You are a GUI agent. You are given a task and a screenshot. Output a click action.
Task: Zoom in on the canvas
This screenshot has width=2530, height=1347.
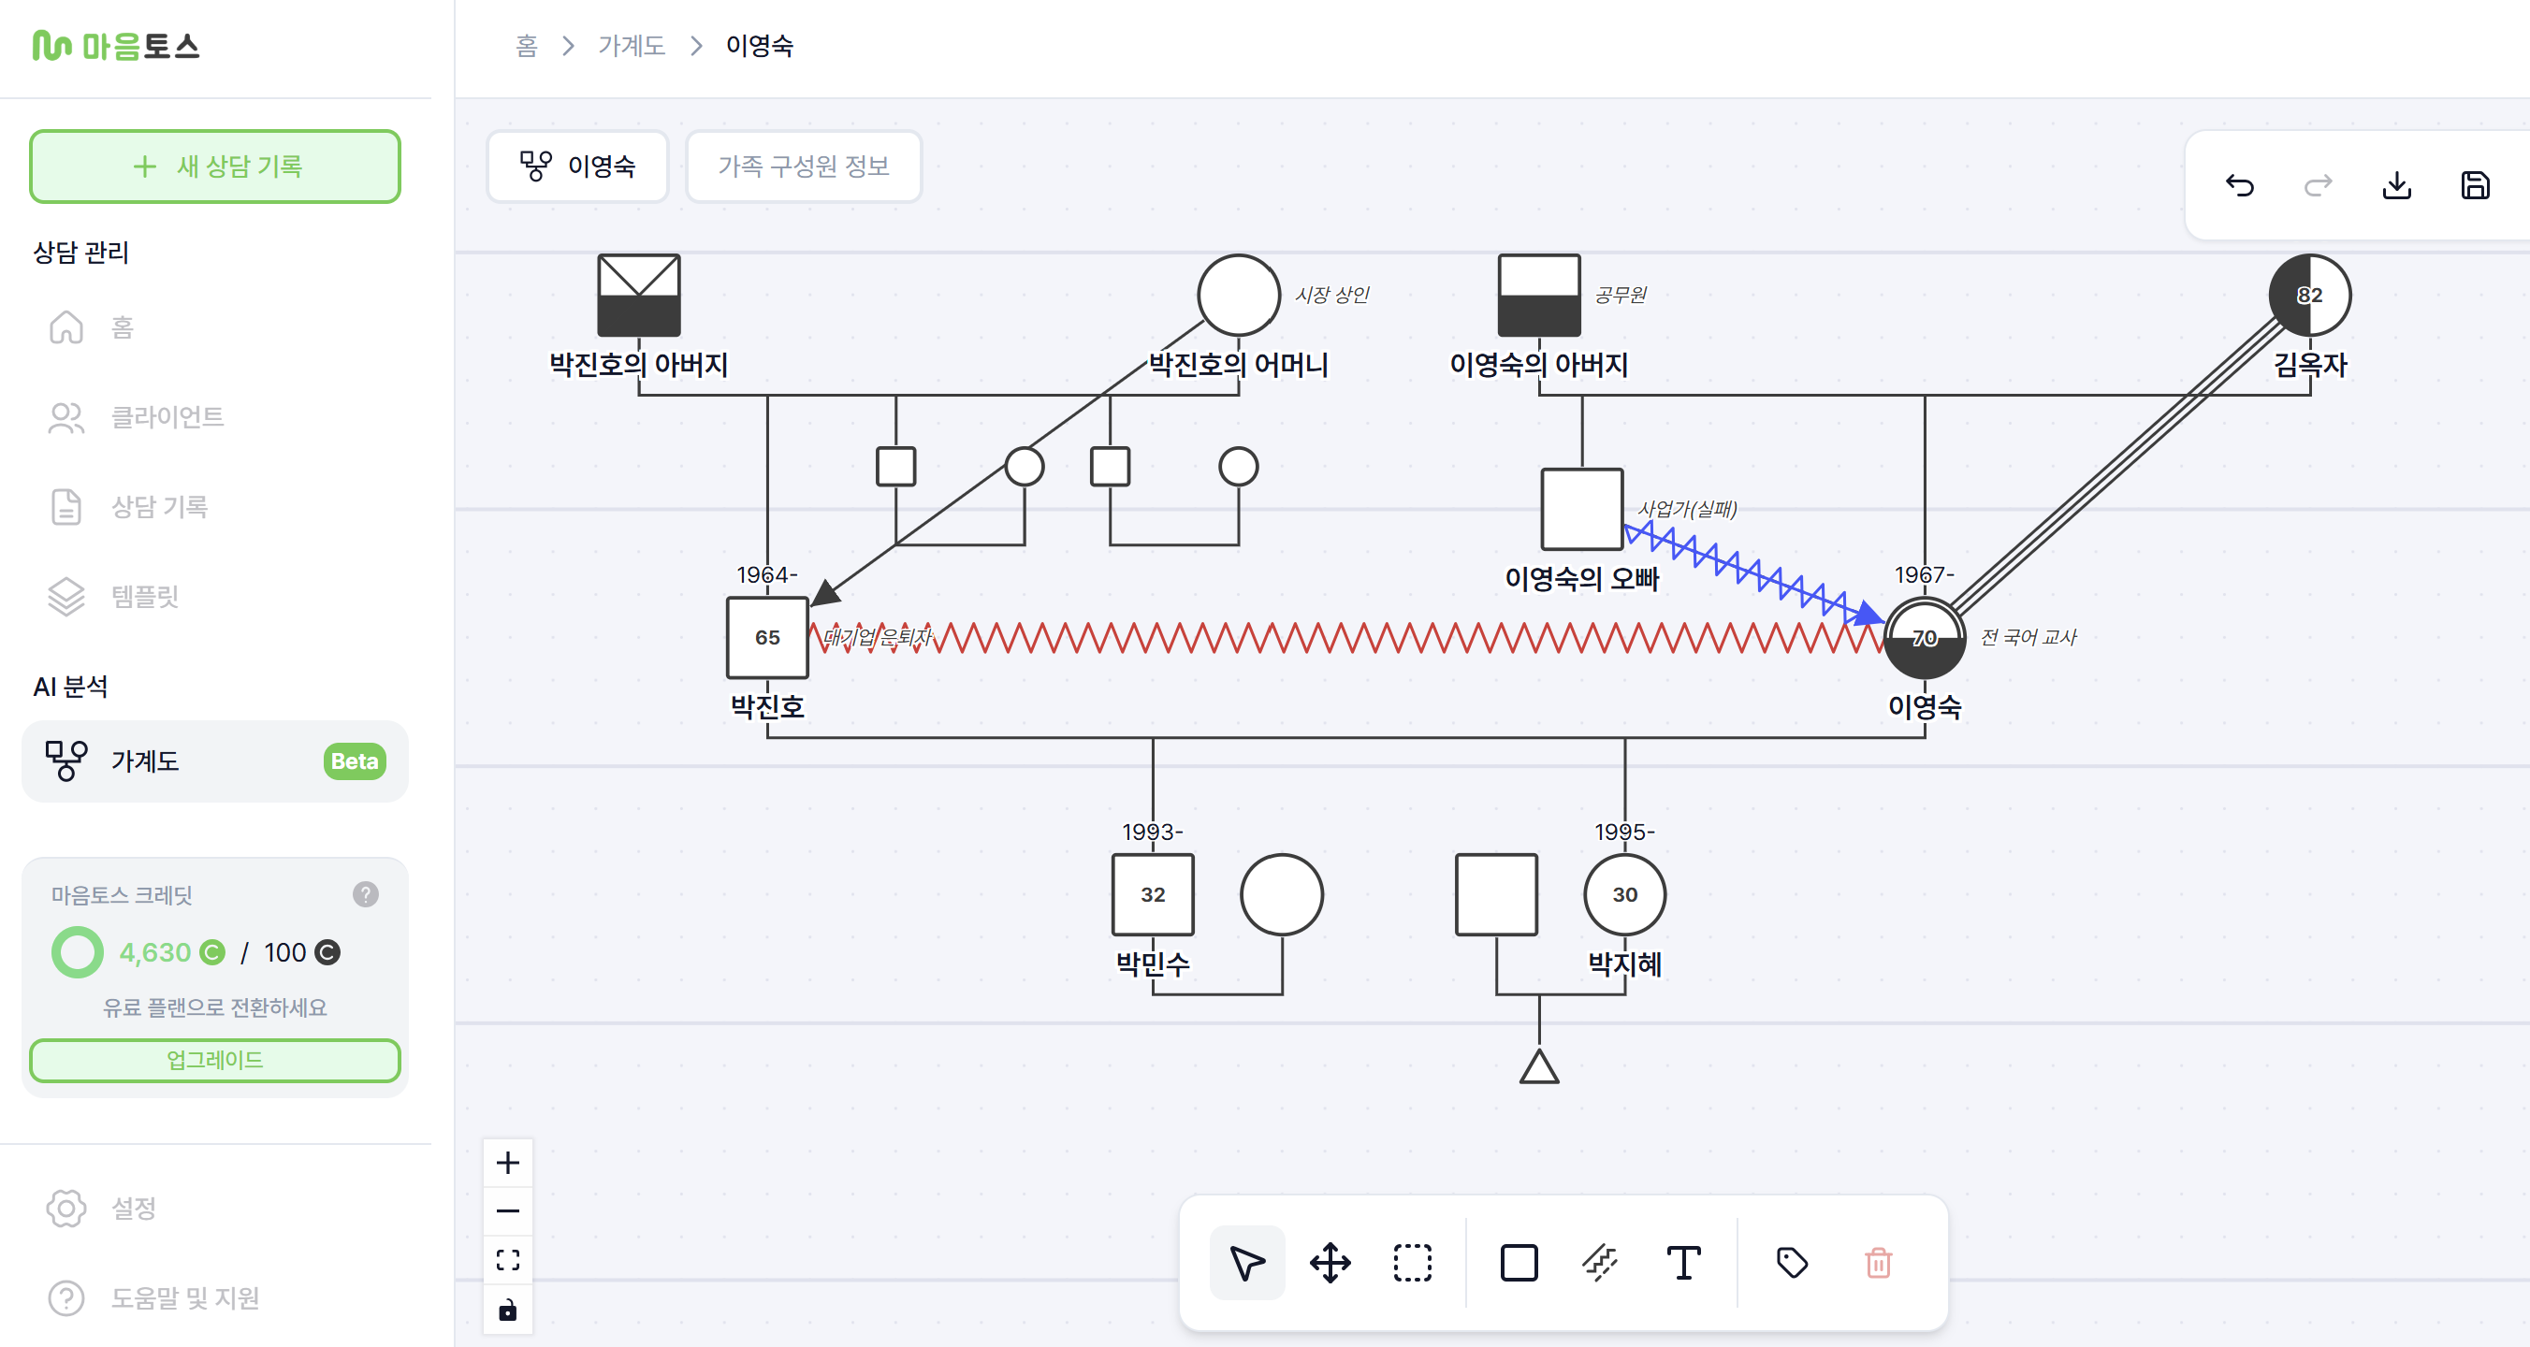click(508, 1163)
